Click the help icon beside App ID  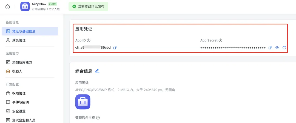click(x=89, y=40)
